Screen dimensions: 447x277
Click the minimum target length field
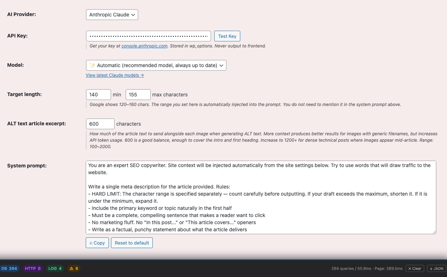click(99, 95)
